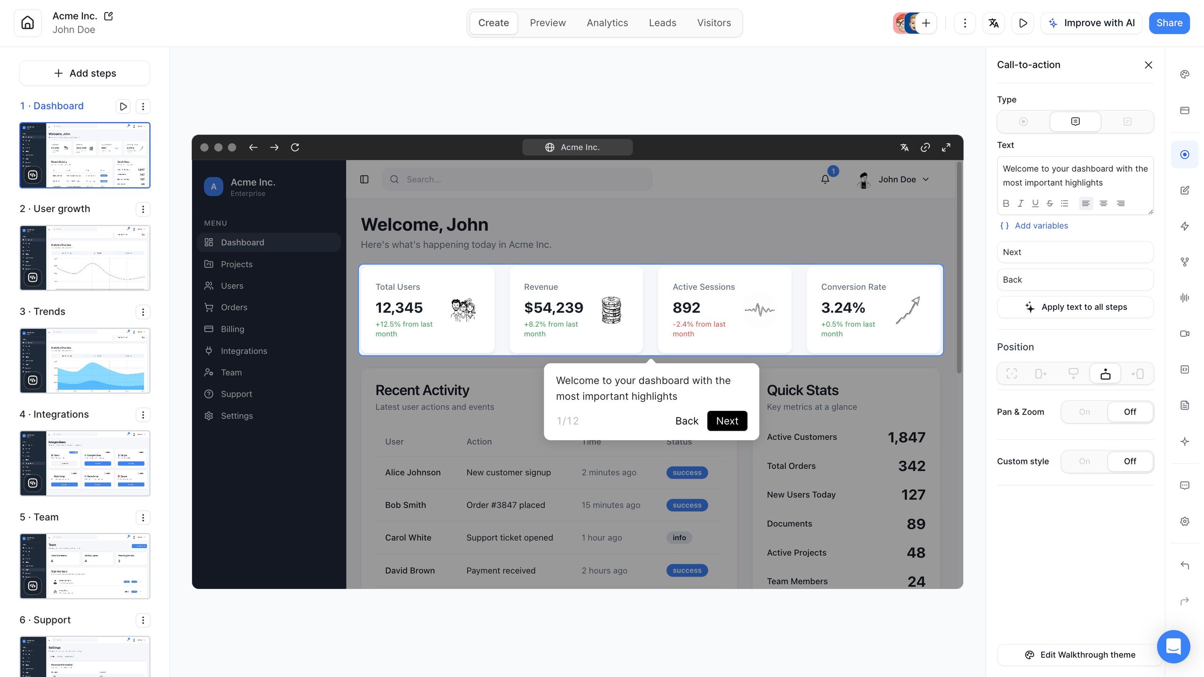Click the browser frame icon in the right rail

1185,110
